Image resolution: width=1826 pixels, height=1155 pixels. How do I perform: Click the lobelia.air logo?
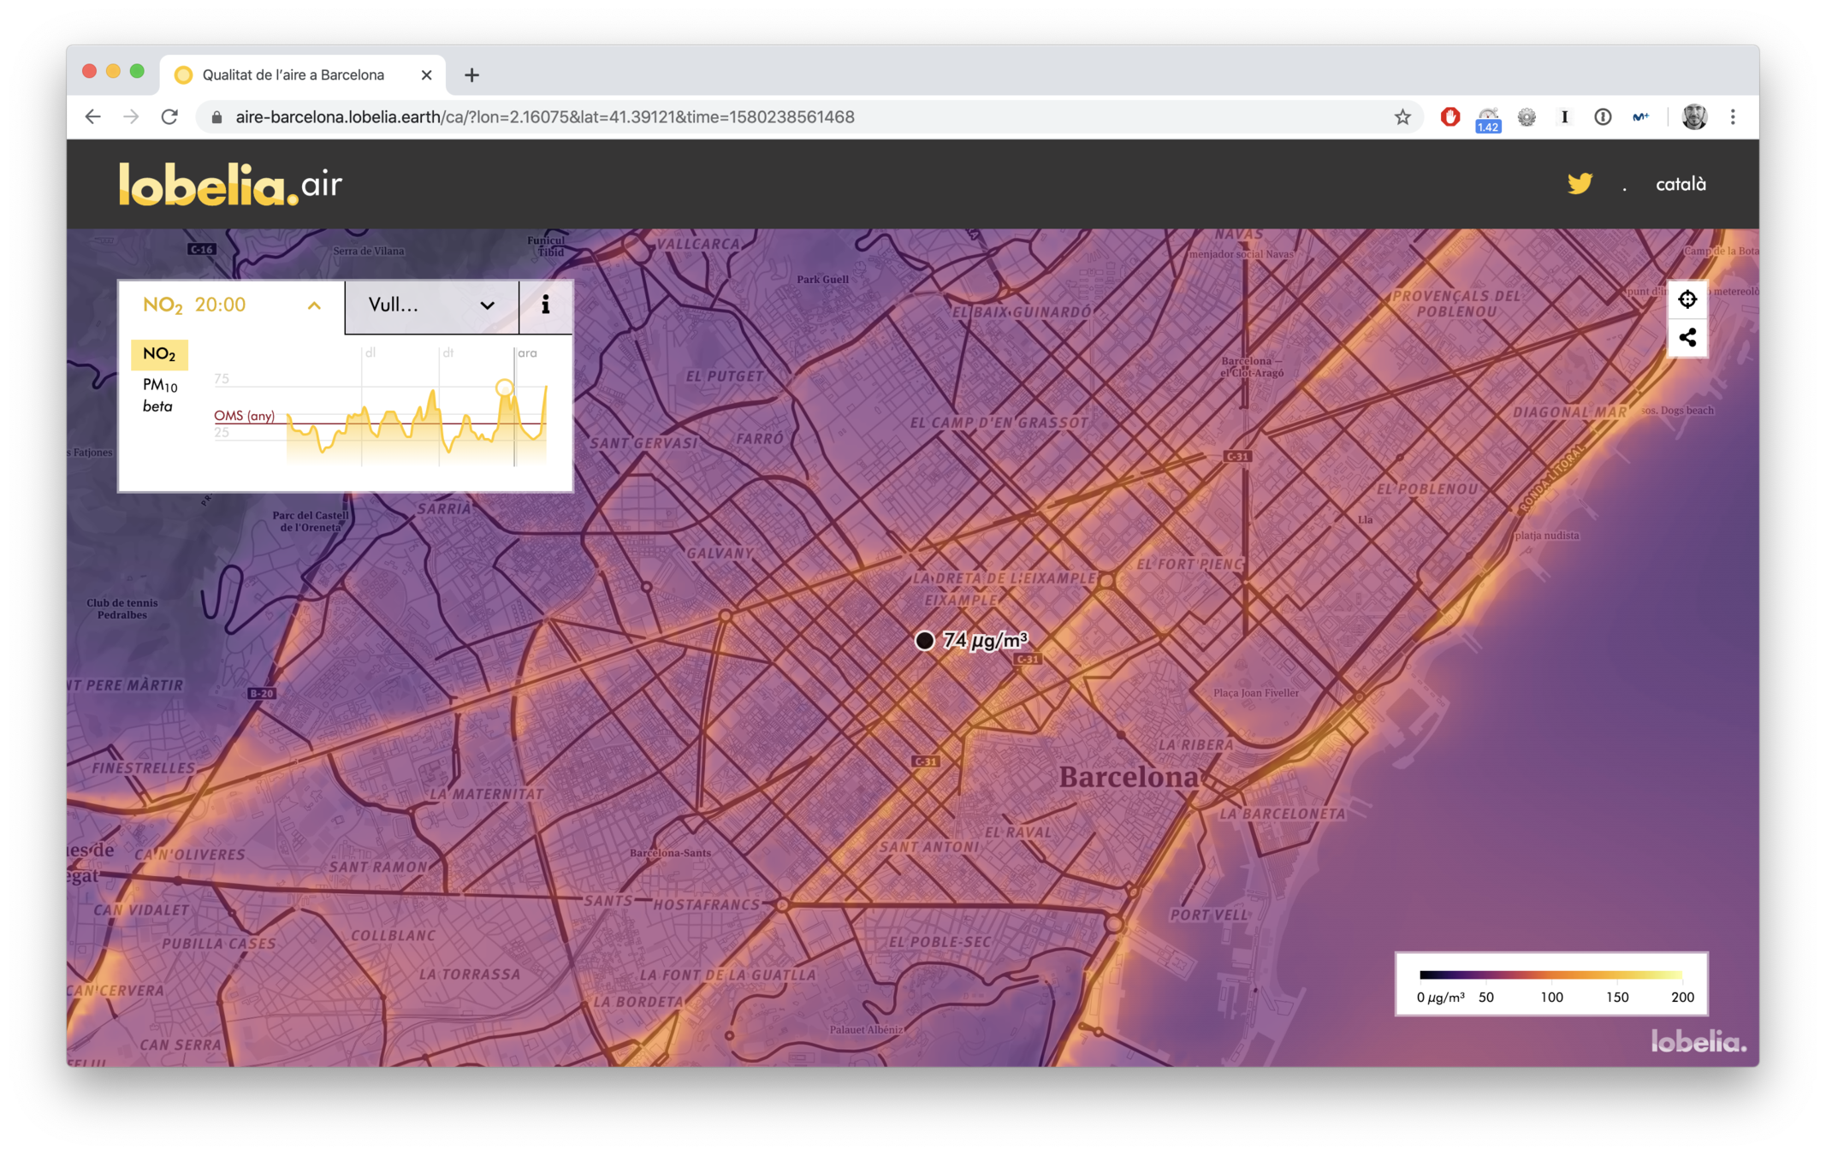click(x=230, y=184)
